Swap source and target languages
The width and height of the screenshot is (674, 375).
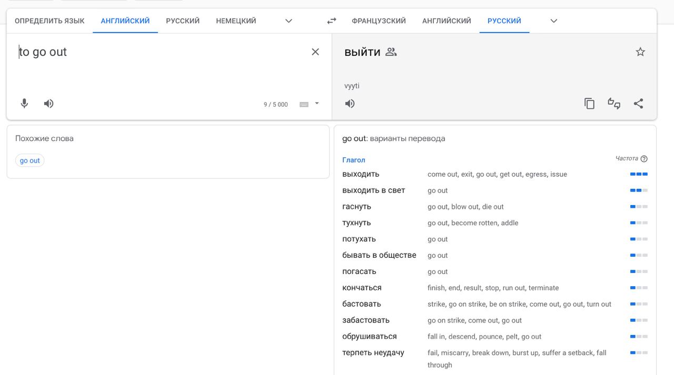click(332, 21)
